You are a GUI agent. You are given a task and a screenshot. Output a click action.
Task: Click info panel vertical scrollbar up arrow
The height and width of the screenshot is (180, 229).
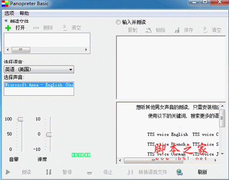pyautogui.click(x=222, y=106)
